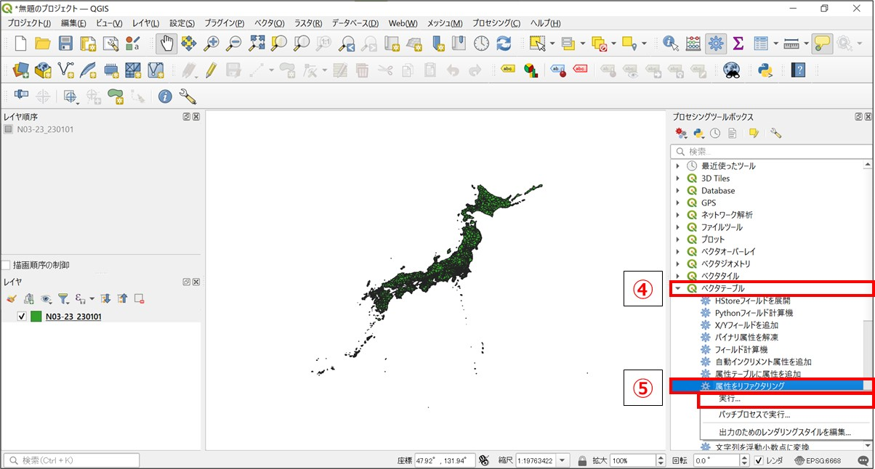Image resolution: width=875 pixels, height=469 pixels.
Task: Open Temporal Controller clock icon
Action: 481,44
